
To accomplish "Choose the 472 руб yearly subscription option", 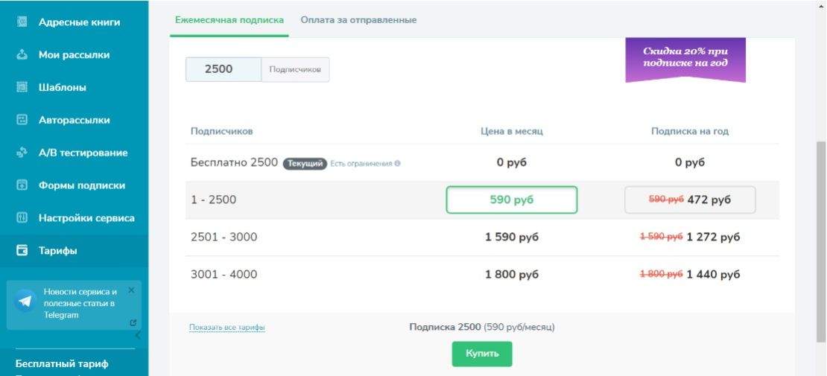I will [689, 200].
